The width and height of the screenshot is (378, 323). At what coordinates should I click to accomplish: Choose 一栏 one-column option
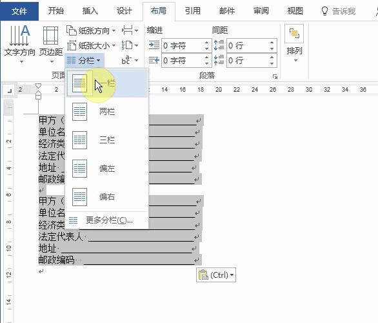[x=107, y=84]
